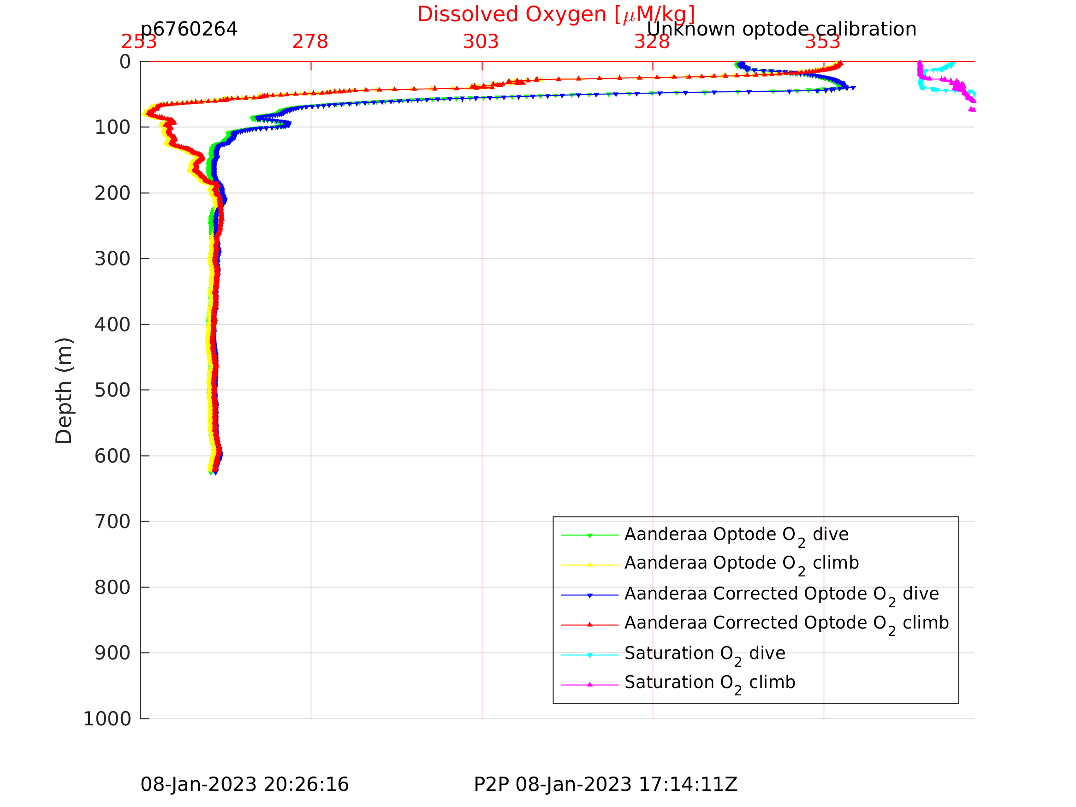This screenshot has height=807, width=1076.
Task: Click the '1000' depth tick label
Action: (107, 719)
